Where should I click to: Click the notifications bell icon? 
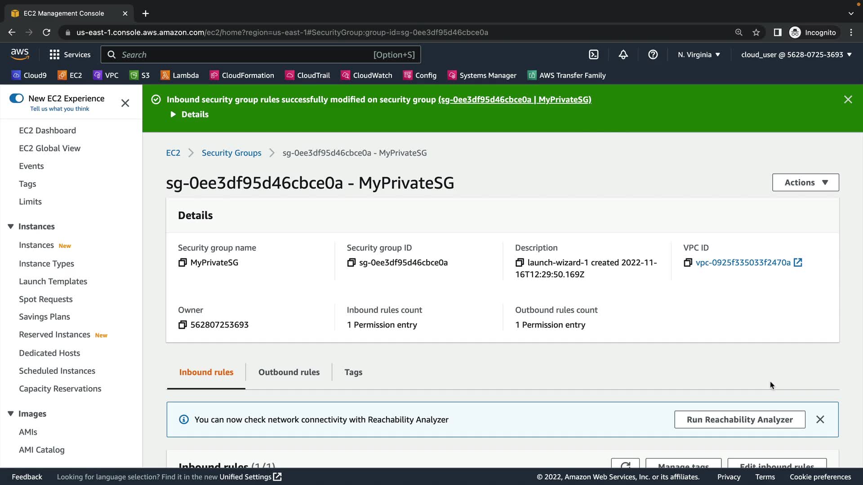(623, 54)
